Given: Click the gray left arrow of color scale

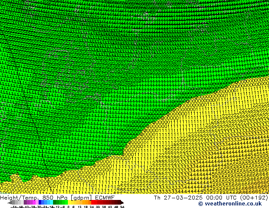Looking at the screenshot, I should pyautogui.click(x=10, y=202).
